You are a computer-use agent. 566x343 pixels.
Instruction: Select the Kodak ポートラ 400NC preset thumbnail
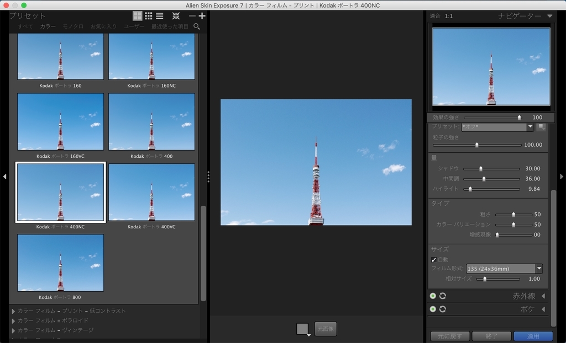[61, 192]
